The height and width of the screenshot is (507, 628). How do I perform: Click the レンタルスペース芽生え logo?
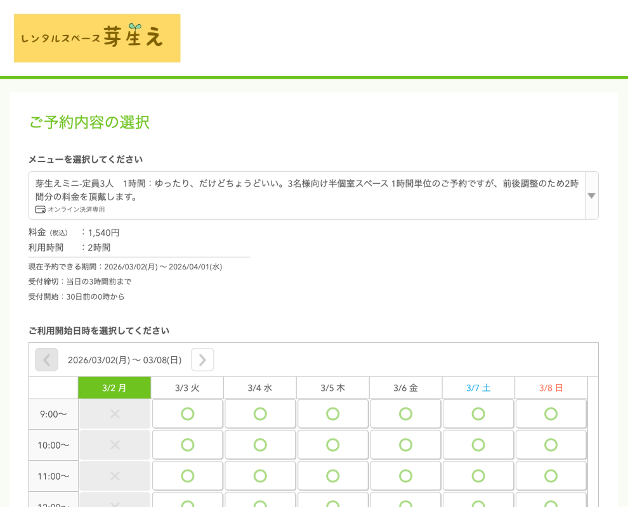97,38
